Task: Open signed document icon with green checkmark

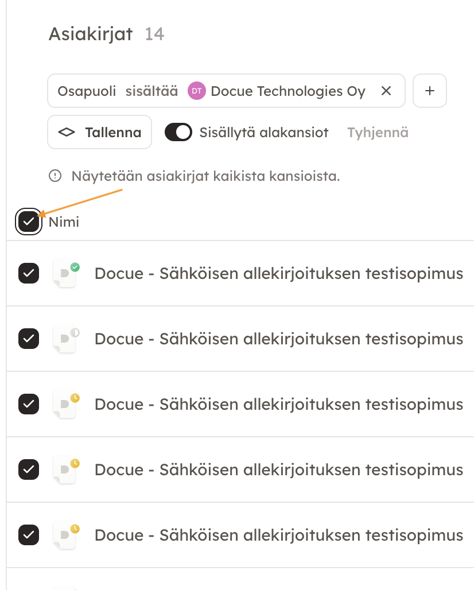Action: click(x=66, y=274)
